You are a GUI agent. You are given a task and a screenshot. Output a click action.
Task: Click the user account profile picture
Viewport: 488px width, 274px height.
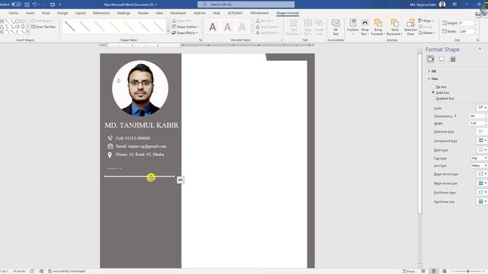(442, 5)
